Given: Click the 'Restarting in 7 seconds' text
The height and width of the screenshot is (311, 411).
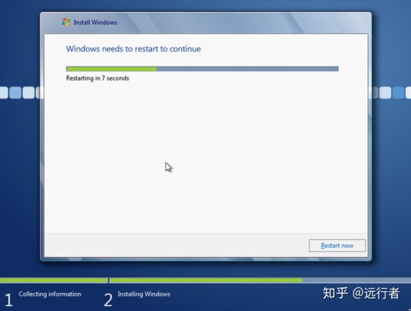Looking at the screenshot, I should (98, 78).
